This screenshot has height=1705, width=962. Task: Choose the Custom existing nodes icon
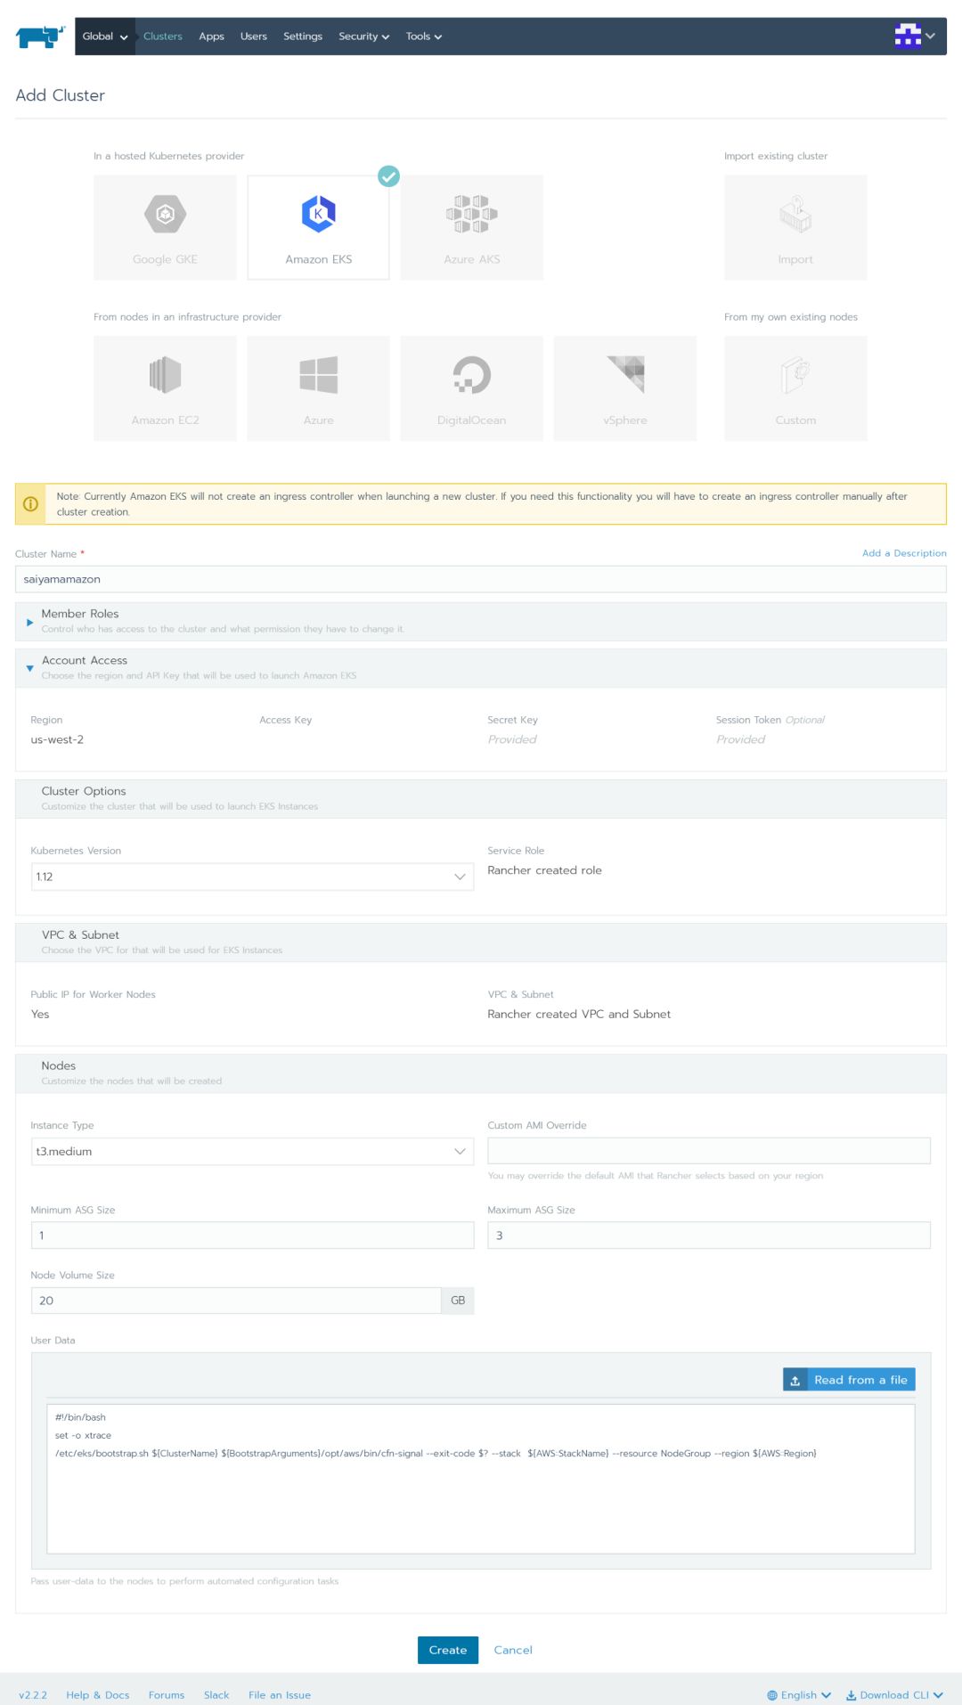point(795,375)
